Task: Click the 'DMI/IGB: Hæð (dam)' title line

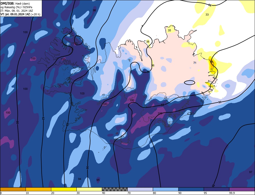Action: (15, 3)
